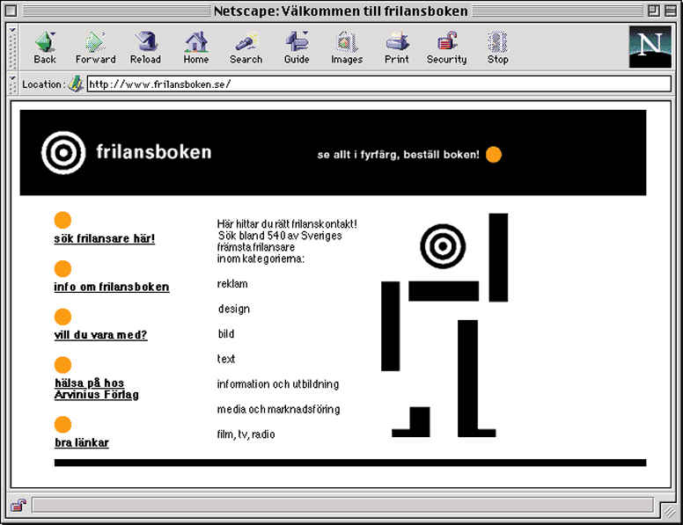
Task: Go to the Home page icon
Action: point(195,47)
